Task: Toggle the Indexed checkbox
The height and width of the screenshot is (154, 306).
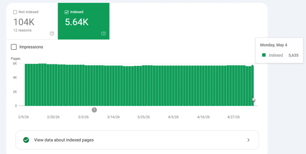Action: tap(67, 12)
